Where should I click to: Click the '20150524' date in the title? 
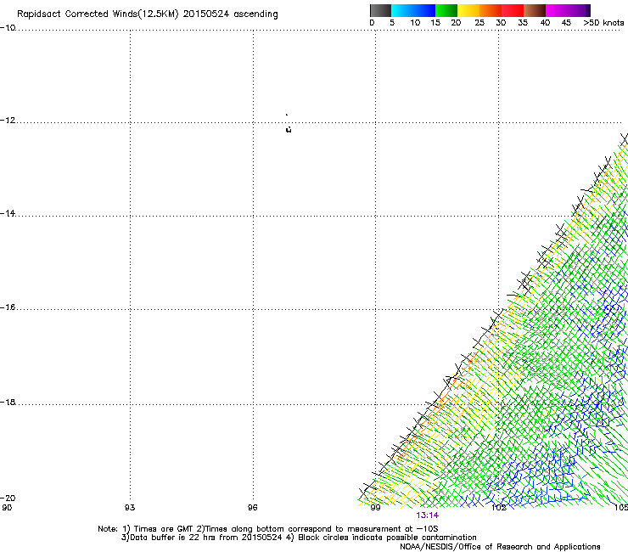[206, 14]
